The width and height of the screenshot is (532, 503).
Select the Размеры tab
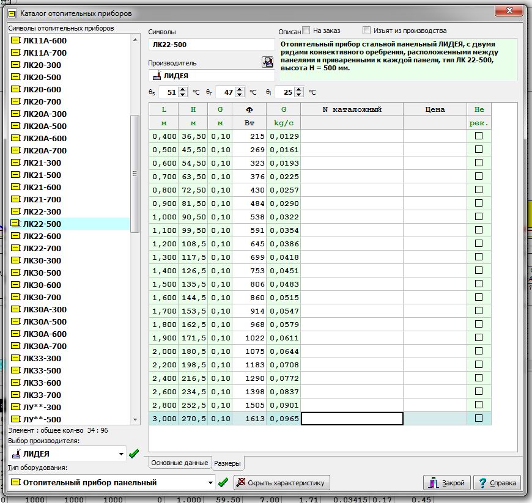(x=227, y=463)
